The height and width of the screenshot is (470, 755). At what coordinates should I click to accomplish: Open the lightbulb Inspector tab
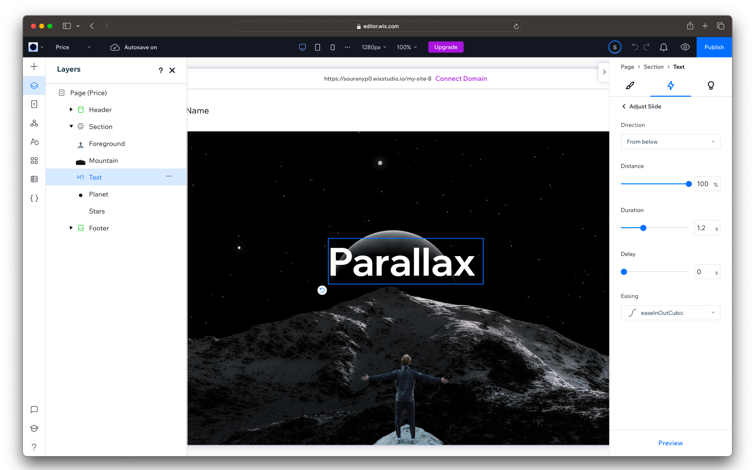pos(711,86)
